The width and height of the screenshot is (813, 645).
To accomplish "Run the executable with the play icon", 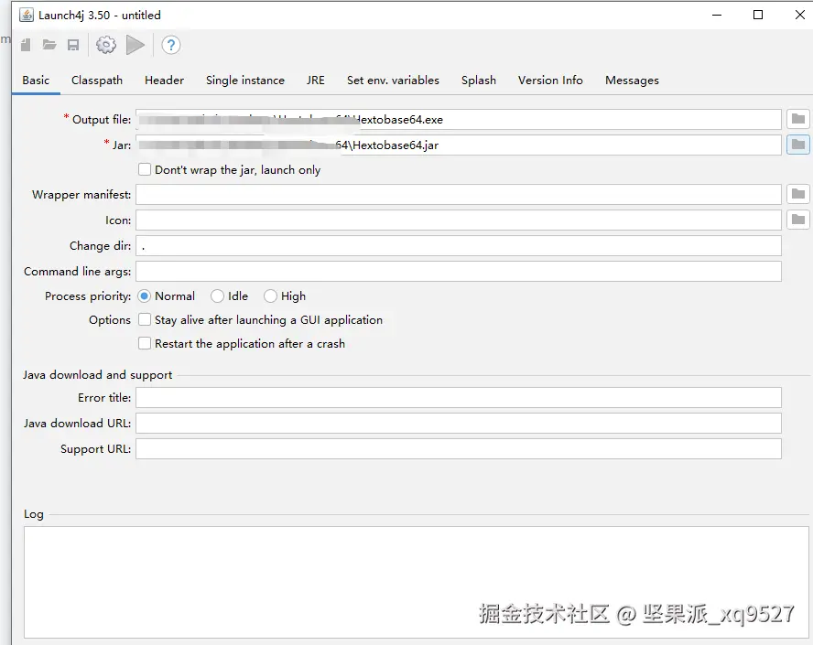I will [135, 45].
